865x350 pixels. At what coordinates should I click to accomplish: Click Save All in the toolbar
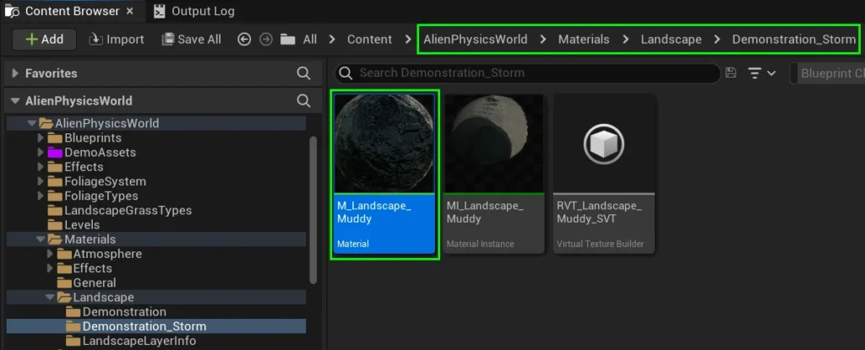tap(192, 40)
